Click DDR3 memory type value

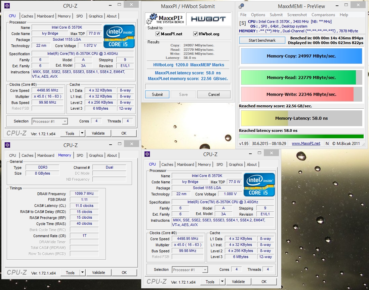(43, 167)
